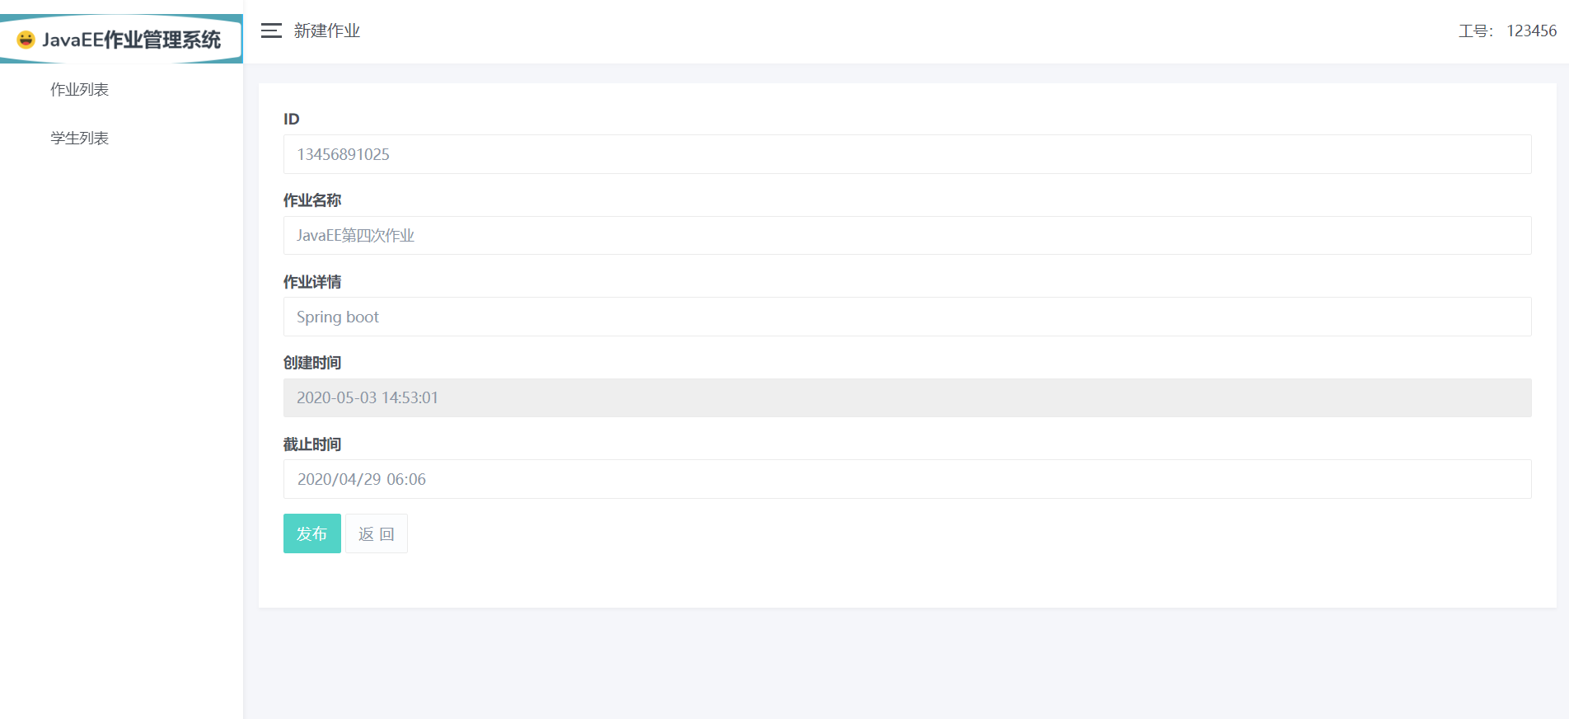This screenshot has width=1569, height=719.
Task: Focus the 作业详情 input with Spring boot
Action: (906, 317)
